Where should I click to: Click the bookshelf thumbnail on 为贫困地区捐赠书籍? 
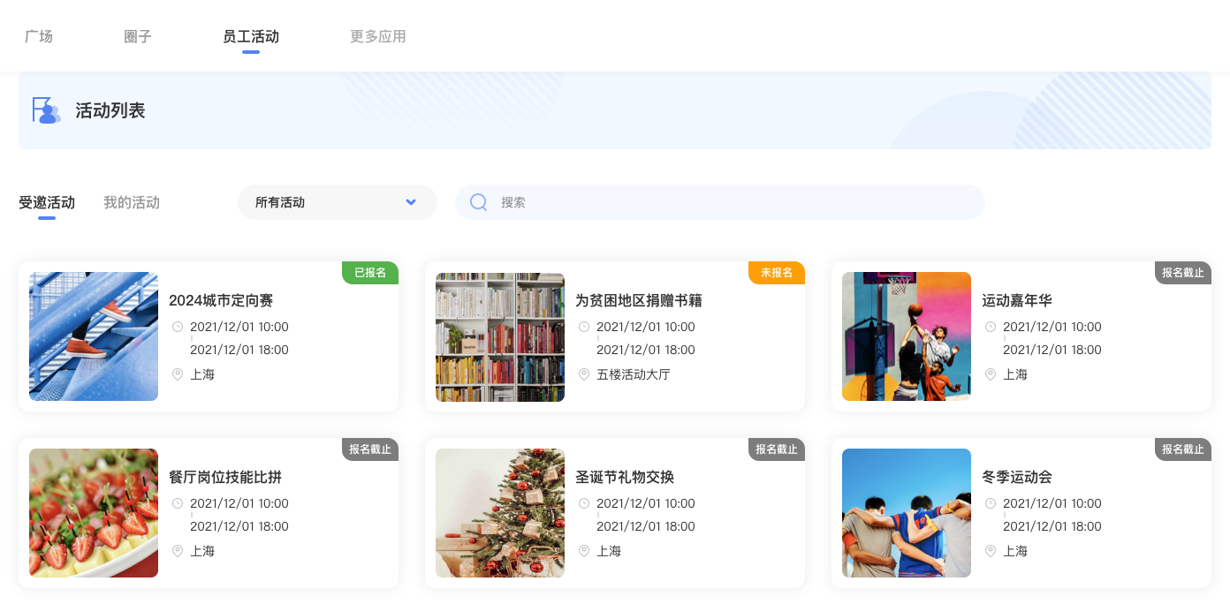(x=499, y=336)
